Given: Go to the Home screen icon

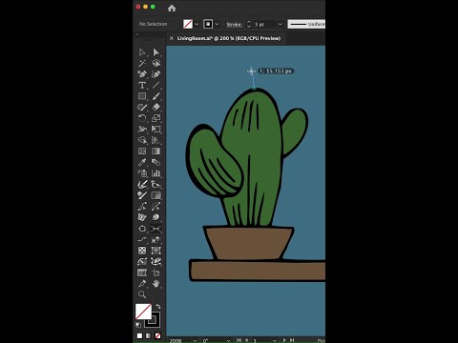Looking at the screenshot, I should (172, 9).
